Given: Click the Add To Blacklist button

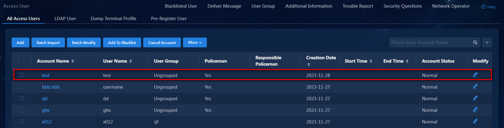Looking at the screenshot, I should (x=122, y=42).
